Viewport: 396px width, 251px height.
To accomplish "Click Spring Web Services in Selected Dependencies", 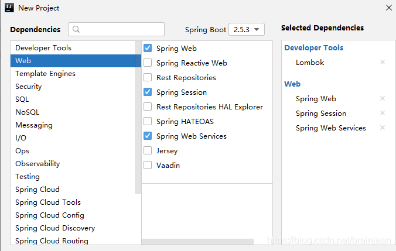I will click(331, 128).
